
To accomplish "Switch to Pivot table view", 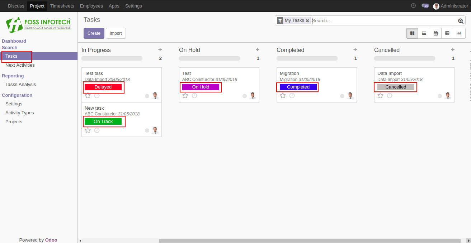I will pos(447,33).
